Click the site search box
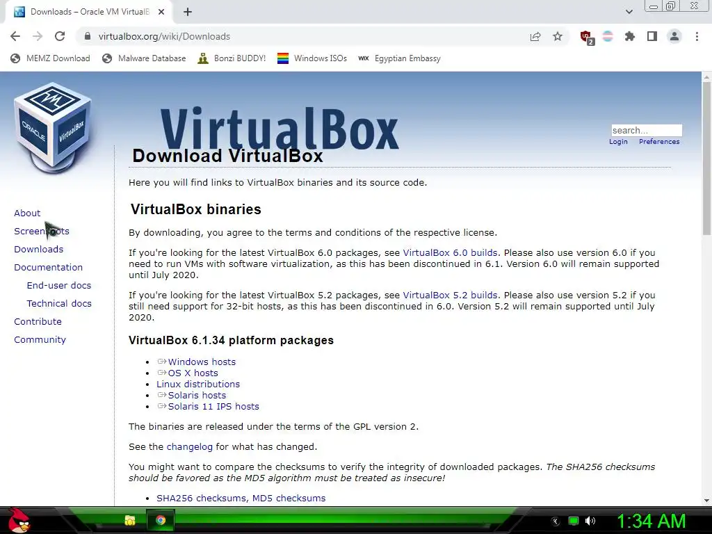712x534 pixels. pos(647,130)
